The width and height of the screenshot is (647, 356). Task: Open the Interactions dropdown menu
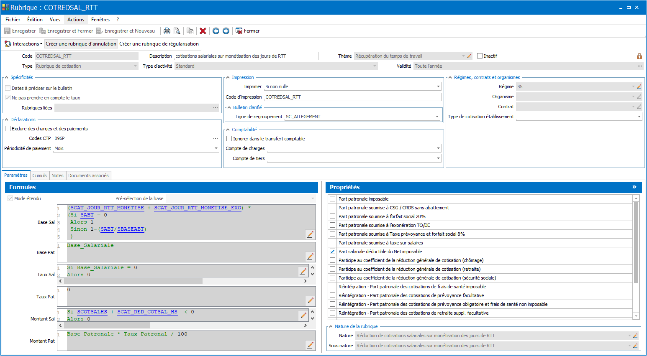point(24,44)
